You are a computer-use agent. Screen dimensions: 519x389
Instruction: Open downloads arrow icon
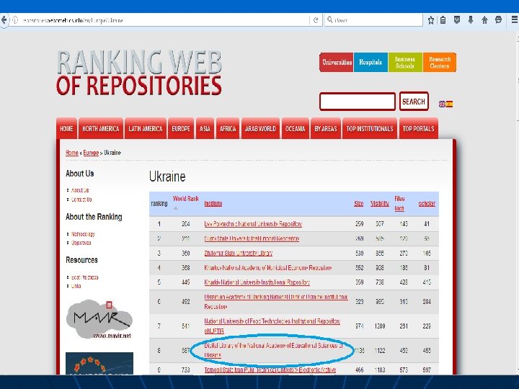tap(471, 20)
